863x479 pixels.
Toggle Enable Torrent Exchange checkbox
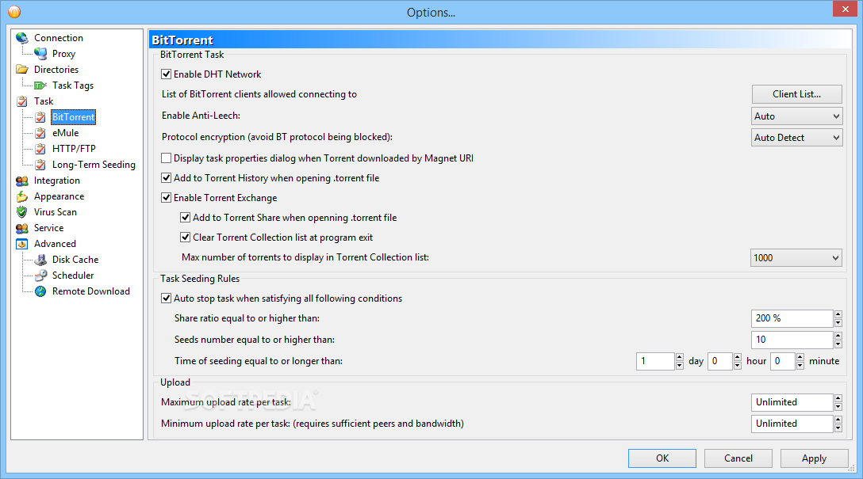pos(167,198)
